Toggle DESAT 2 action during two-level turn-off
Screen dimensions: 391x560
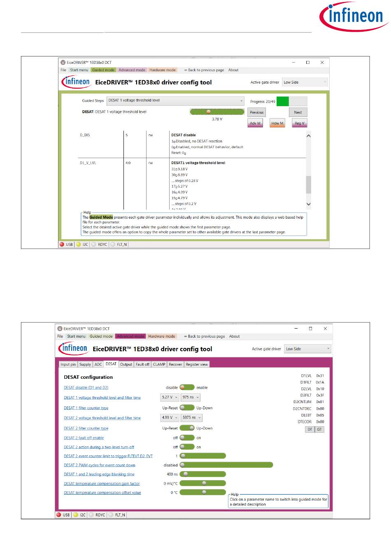187,447
